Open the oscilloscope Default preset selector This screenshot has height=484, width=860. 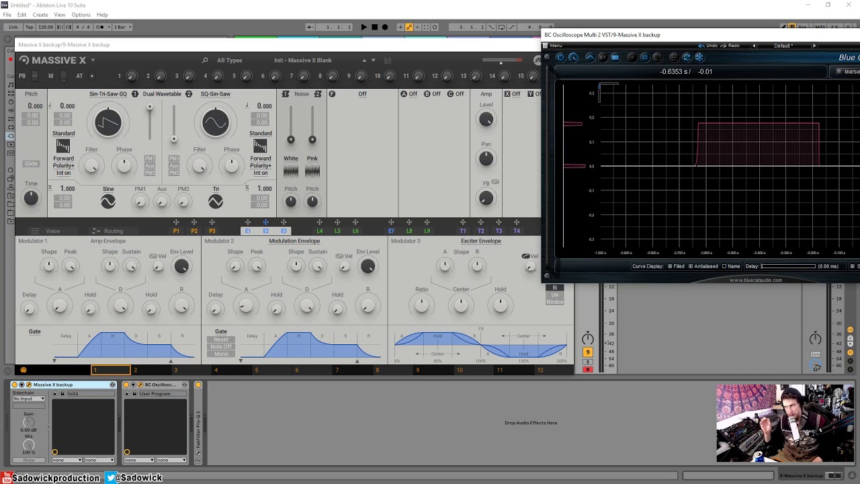[783, 46]
